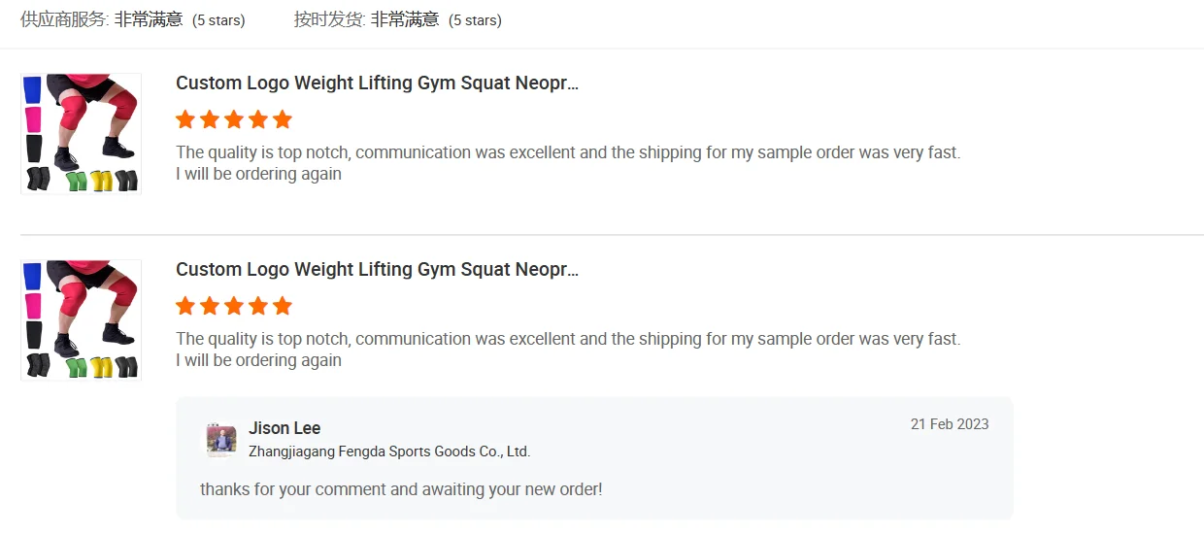Viewport: 1204px width, 535px height.
Task: Click the 按时发货 rating label
Action: [329, 19]
